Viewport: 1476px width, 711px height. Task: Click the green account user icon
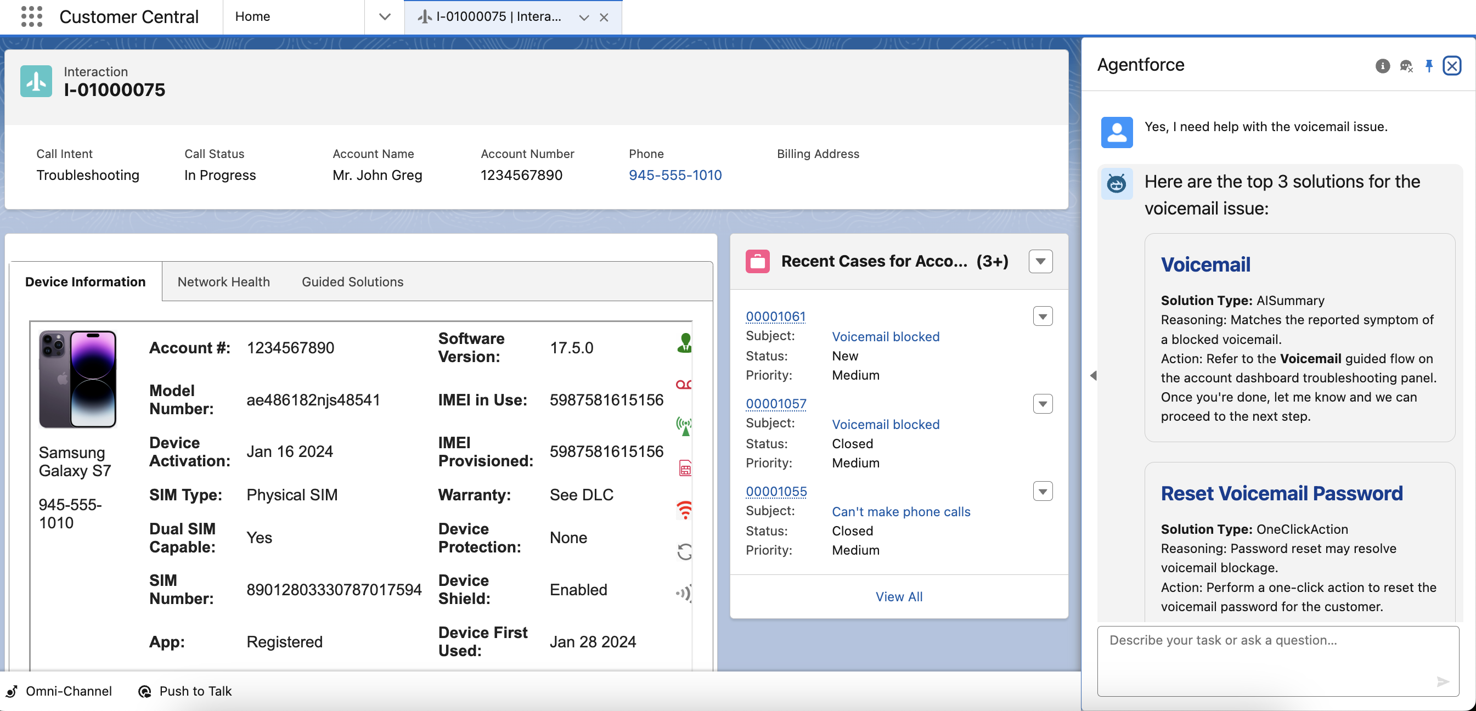point(684,343)
